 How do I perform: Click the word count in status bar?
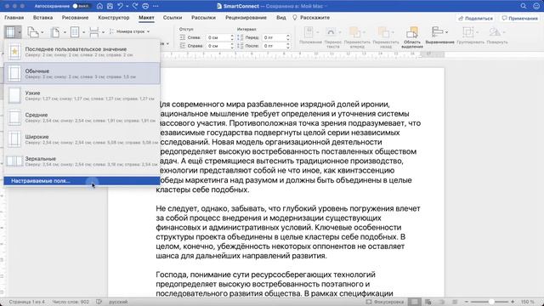71,302
